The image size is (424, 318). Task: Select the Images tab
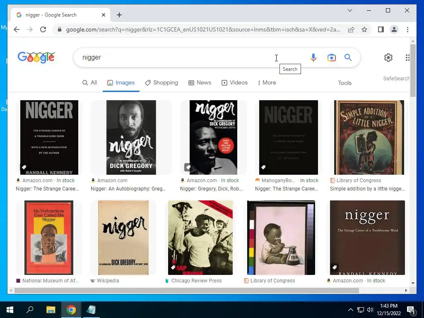[121, 82]
